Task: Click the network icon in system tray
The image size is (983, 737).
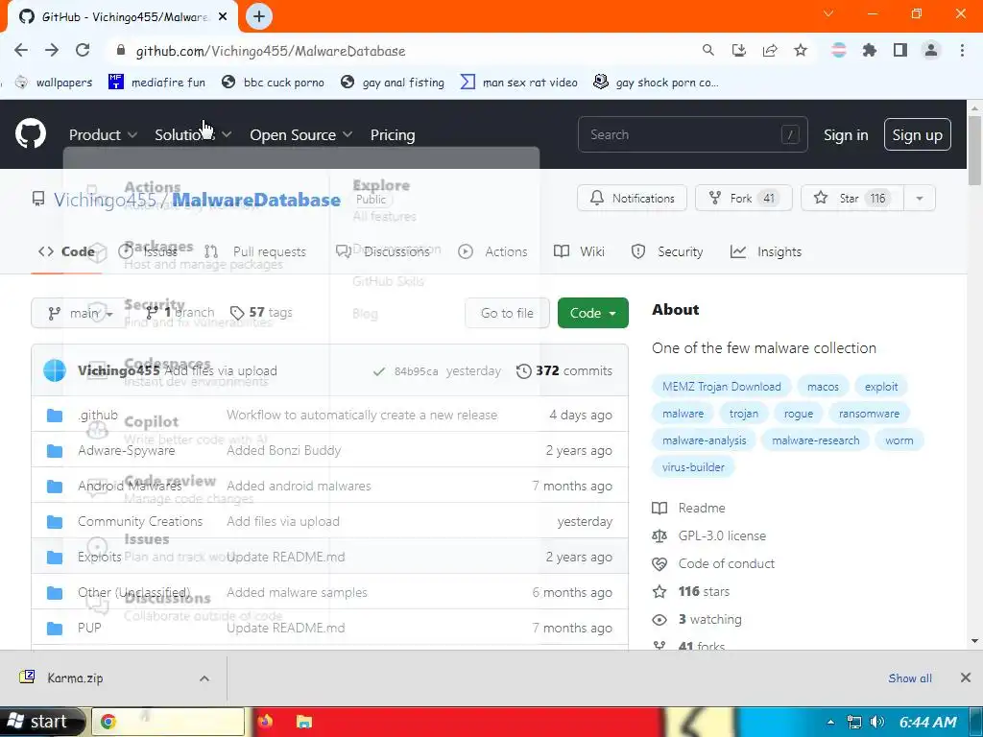Action: coord(853,722)
